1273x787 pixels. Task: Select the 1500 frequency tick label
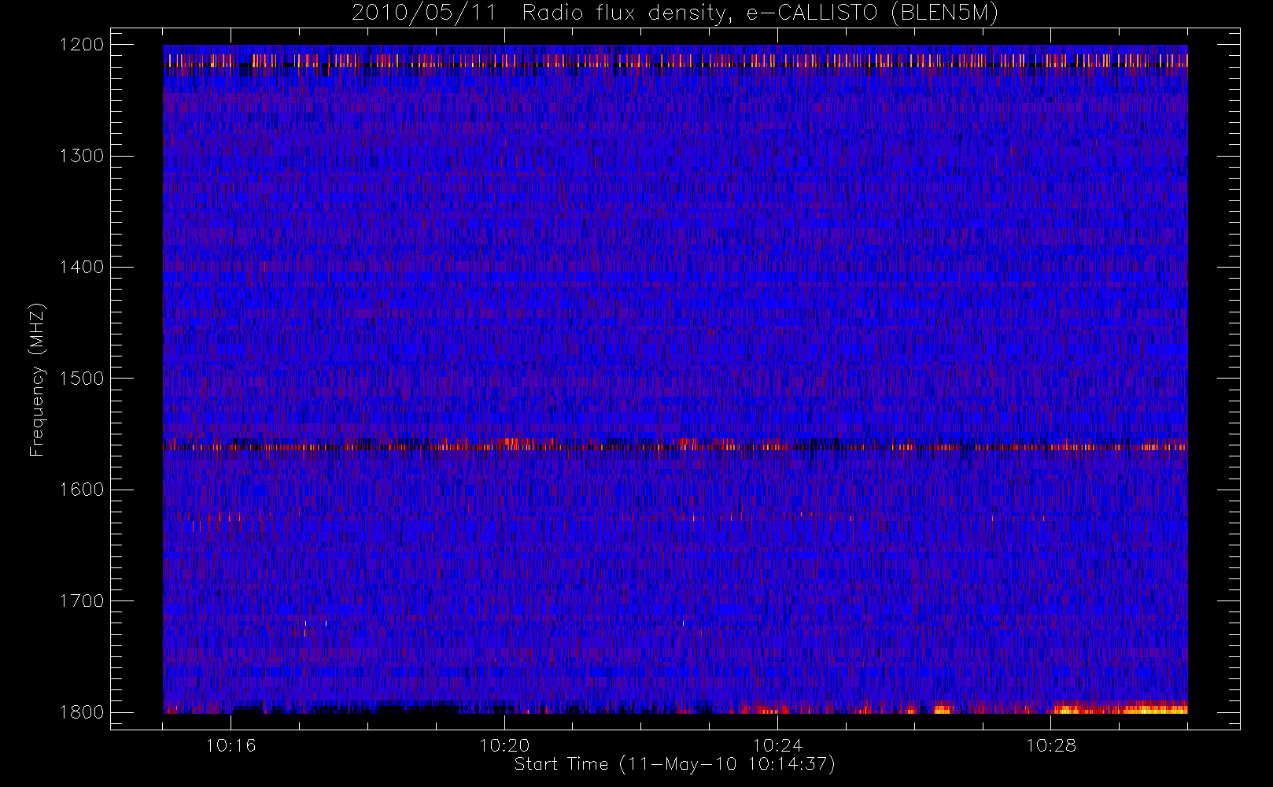click(82, 379)
